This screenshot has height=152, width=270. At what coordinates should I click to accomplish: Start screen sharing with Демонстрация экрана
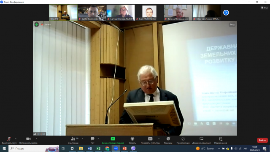(113, 140)
